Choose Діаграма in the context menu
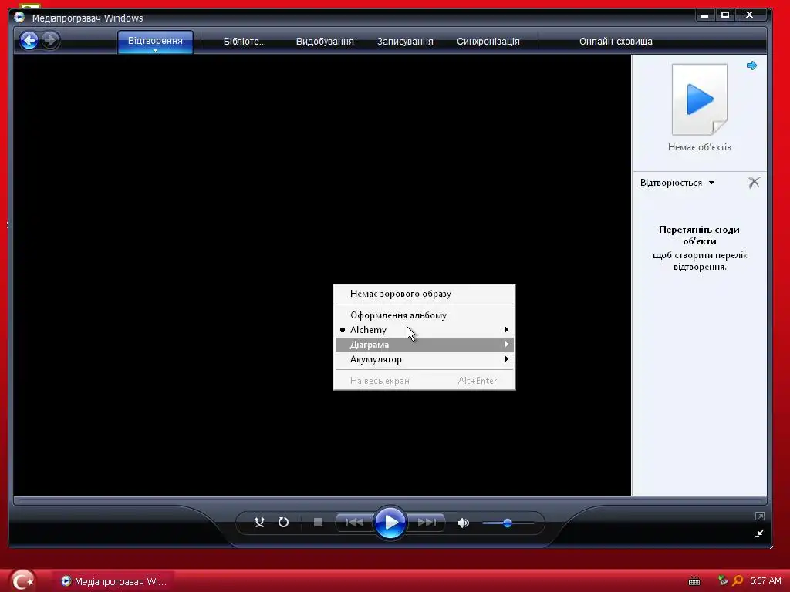The image size is (790, 592). [424, 345]
